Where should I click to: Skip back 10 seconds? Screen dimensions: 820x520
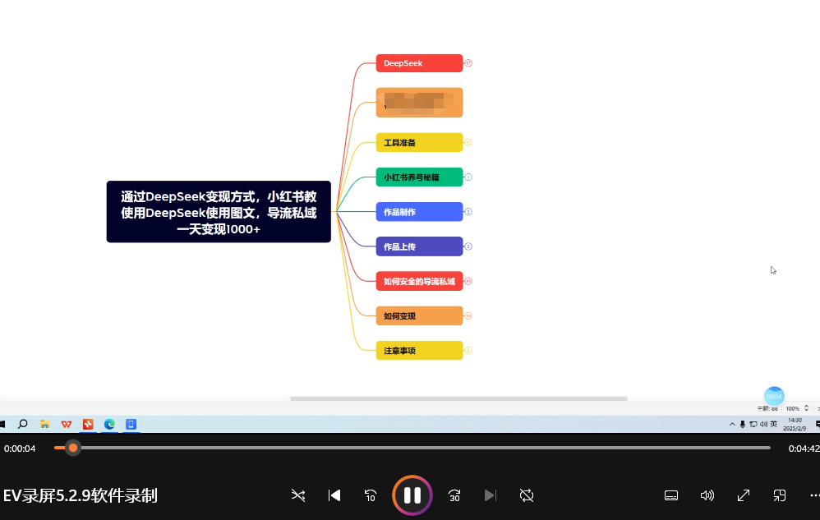click(x=371, y=495)
